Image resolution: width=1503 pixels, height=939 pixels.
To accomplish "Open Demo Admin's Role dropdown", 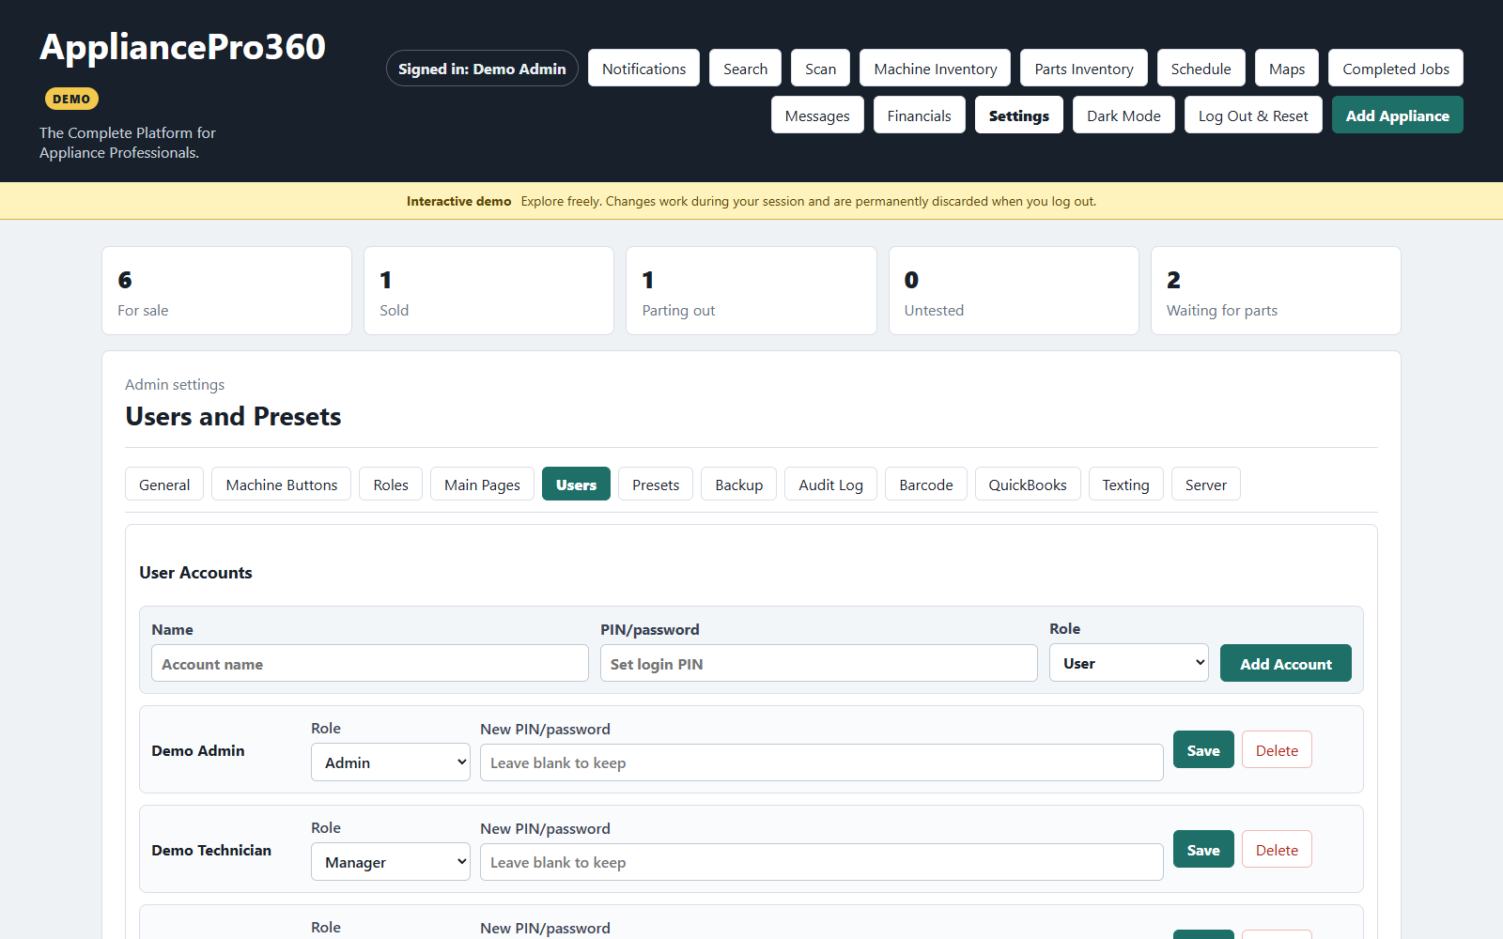I will 391,762.
